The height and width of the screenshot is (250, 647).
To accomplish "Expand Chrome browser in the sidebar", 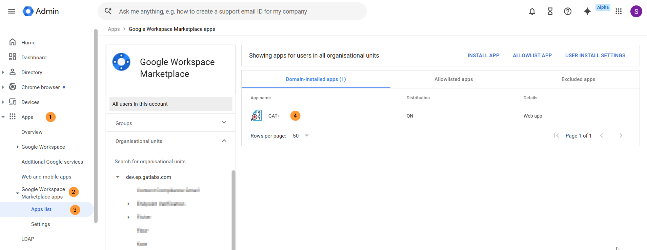I will click(x=3, y=87).
